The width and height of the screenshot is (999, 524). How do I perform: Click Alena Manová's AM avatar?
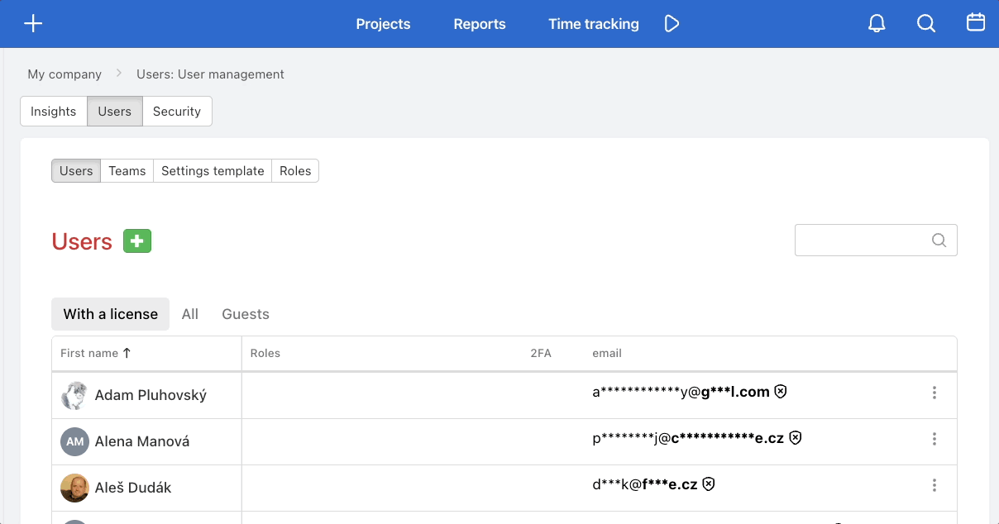coord(74,441)
